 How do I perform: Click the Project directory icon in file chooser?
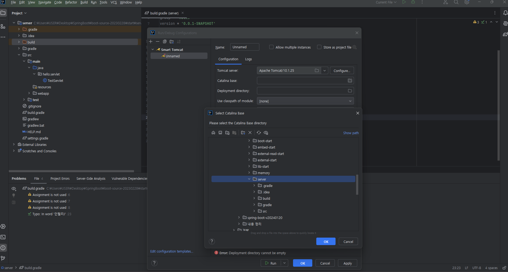point(228,133)
